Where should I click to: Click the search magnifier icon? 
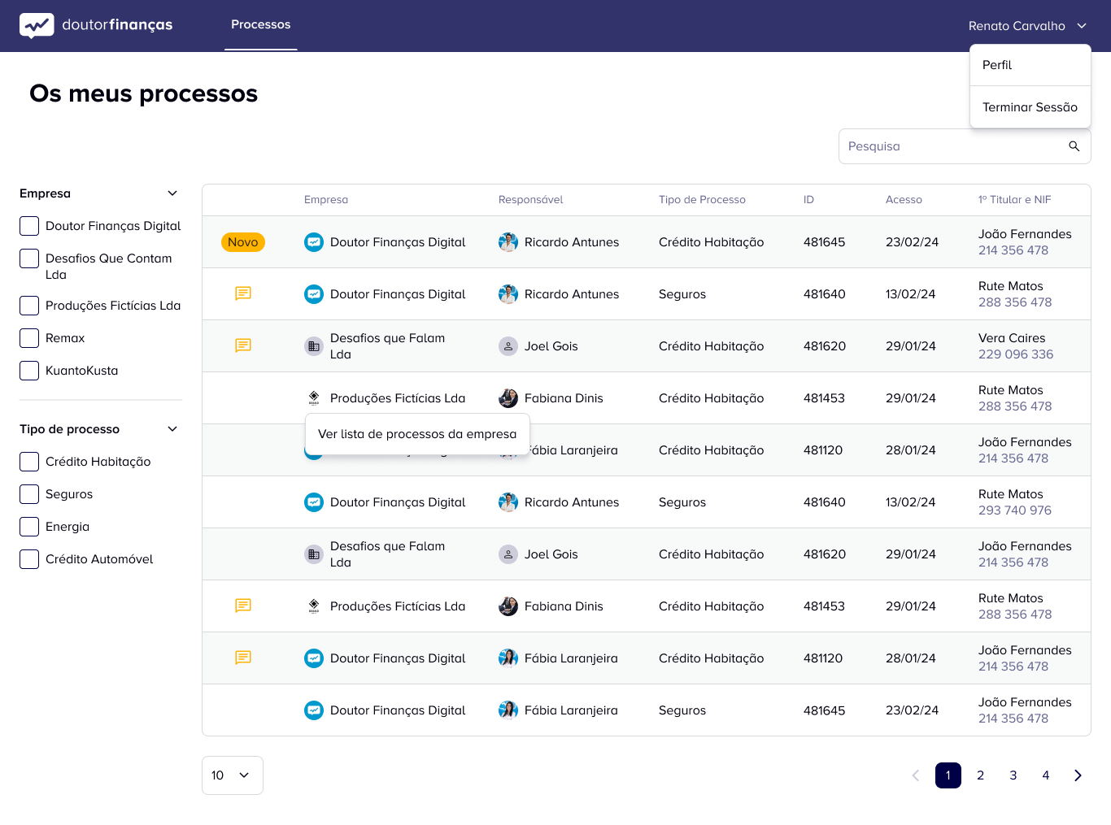(x=1074, y=146)
